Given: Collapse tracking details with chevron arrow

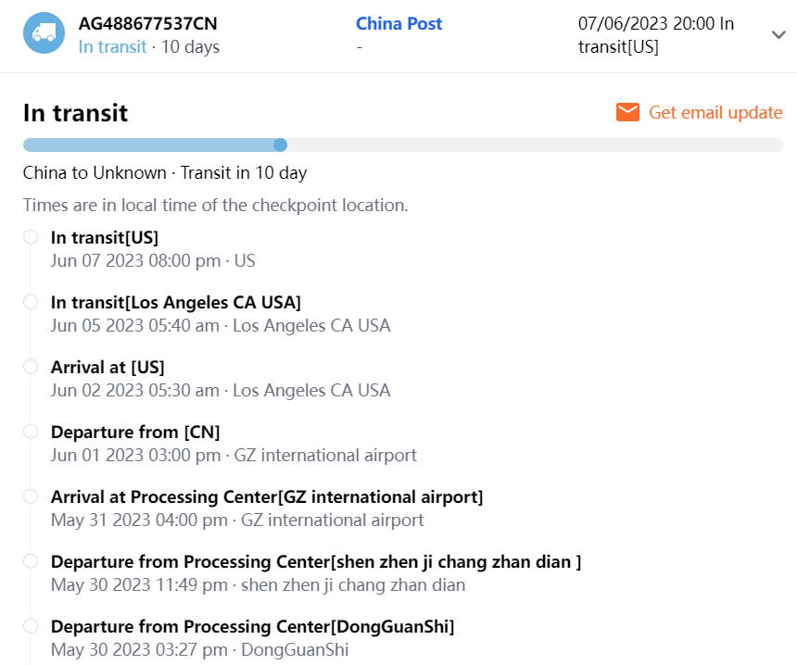Looking at the screenshot, I should pos(777,34).
